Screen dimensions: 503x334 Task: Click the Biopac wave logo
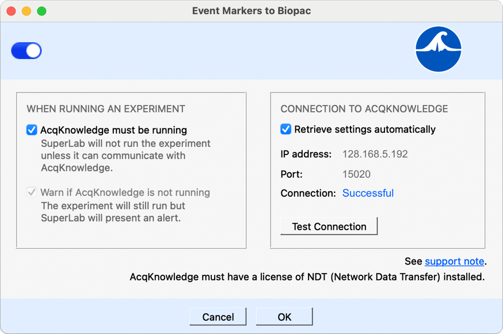[439, 50]
